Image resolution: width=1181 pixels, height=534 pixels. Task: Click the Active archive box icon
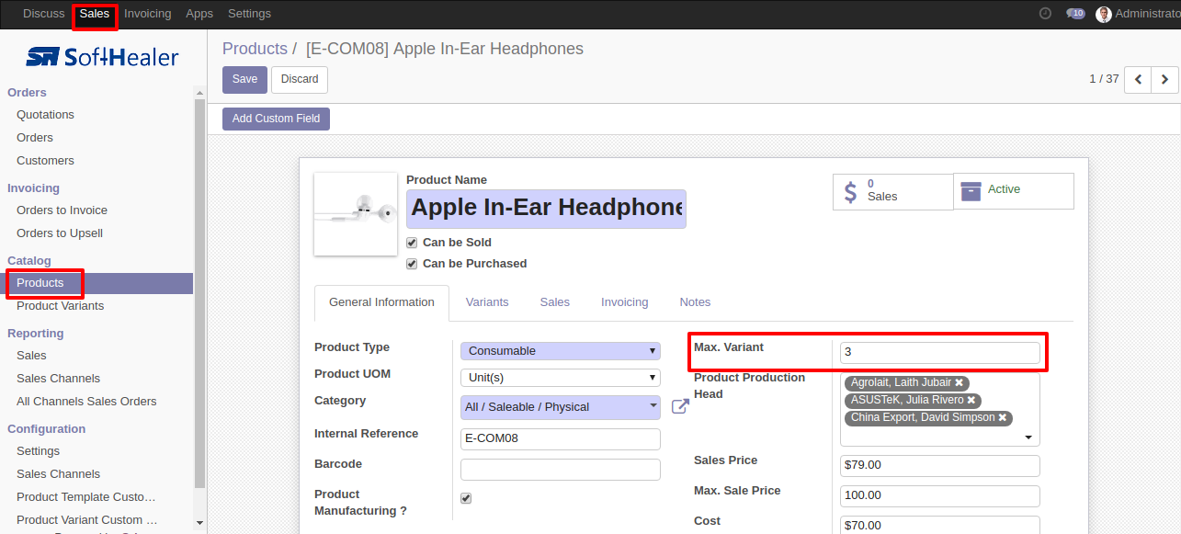click(x=971, y=190)
